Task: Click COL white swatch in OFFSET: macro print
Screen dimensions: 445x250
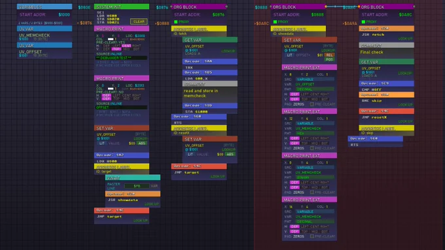Action: [111, 89]
